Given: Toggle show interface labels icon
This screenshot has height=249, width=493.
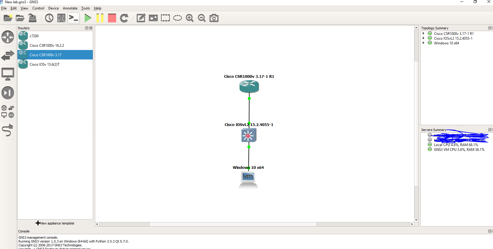Looking at the screenshot, I should (x=61, y=18).
